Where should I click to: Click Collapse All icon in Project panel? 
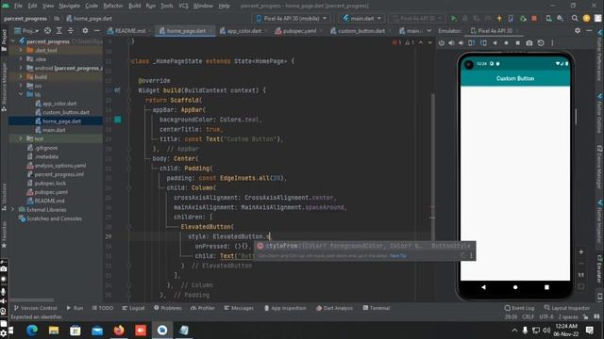point(71,30)
